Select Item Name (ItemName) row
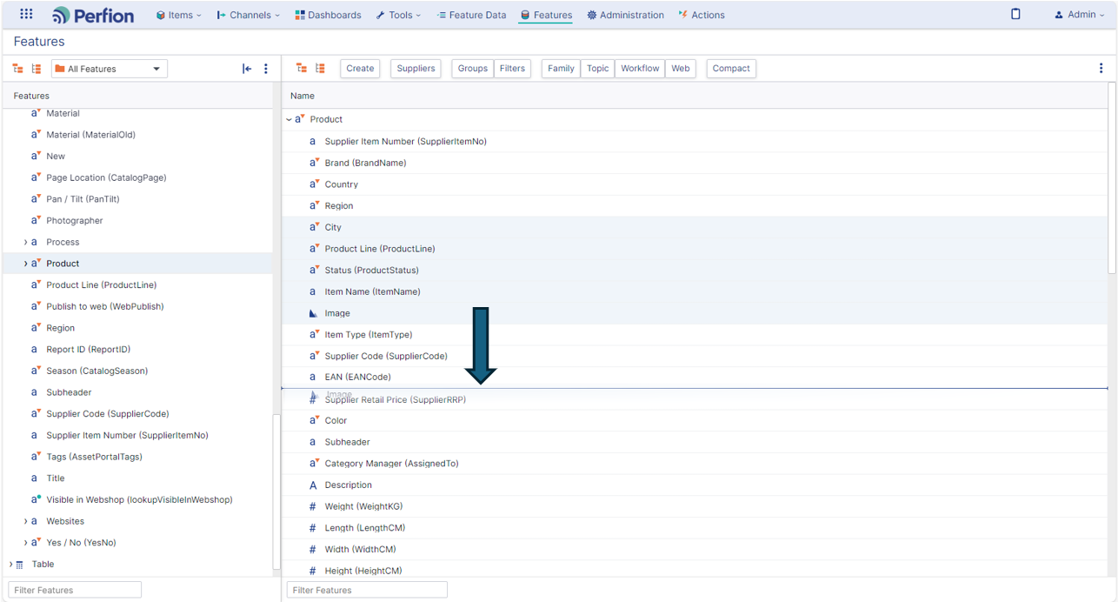 click(x=695, y=291)
